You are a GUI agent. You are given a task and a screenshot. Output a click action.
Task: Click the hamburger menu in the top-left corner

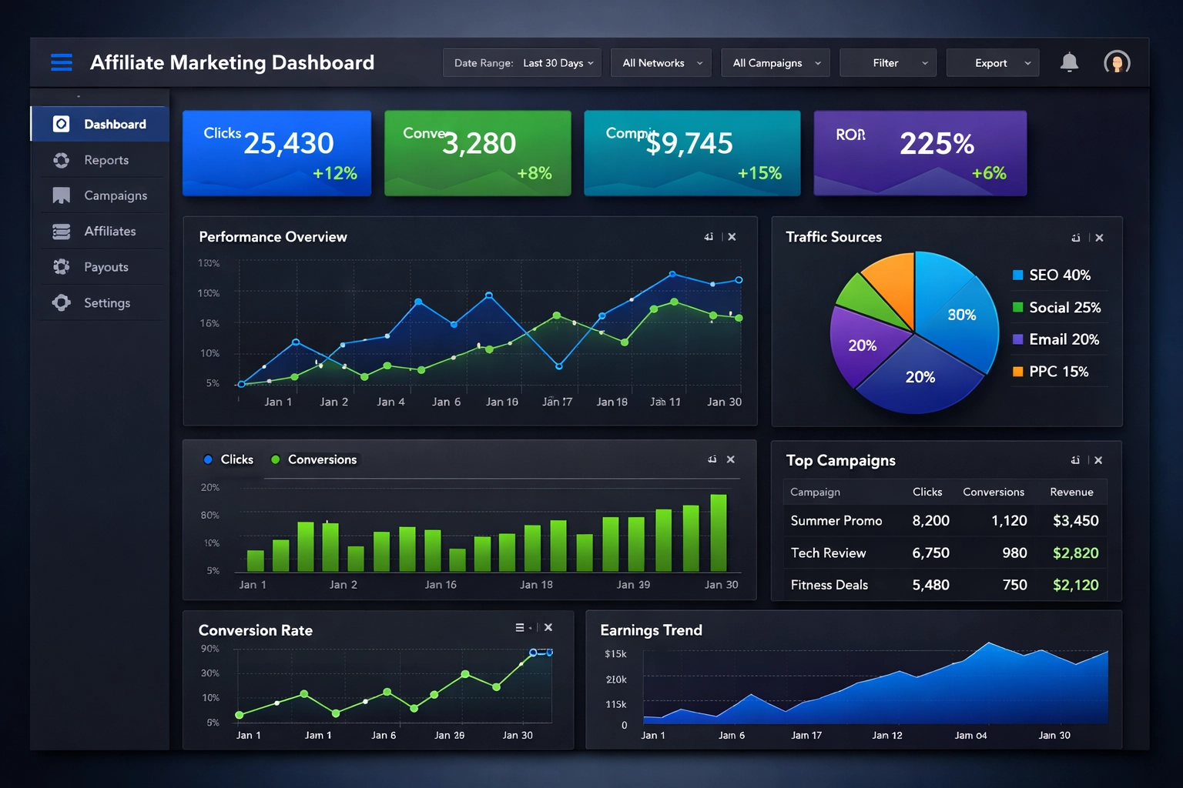(x=61, y=62)
